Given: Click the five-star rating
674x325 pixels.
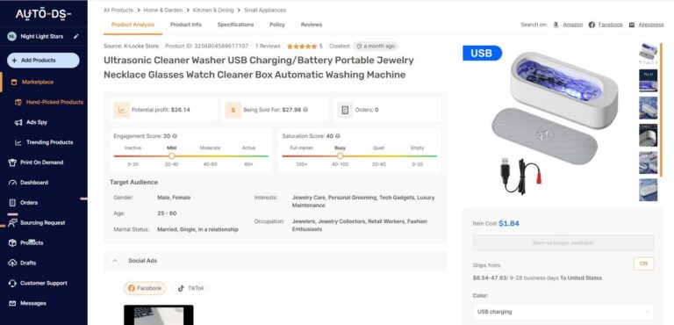Looking at the screenshot, I should 302,46.
